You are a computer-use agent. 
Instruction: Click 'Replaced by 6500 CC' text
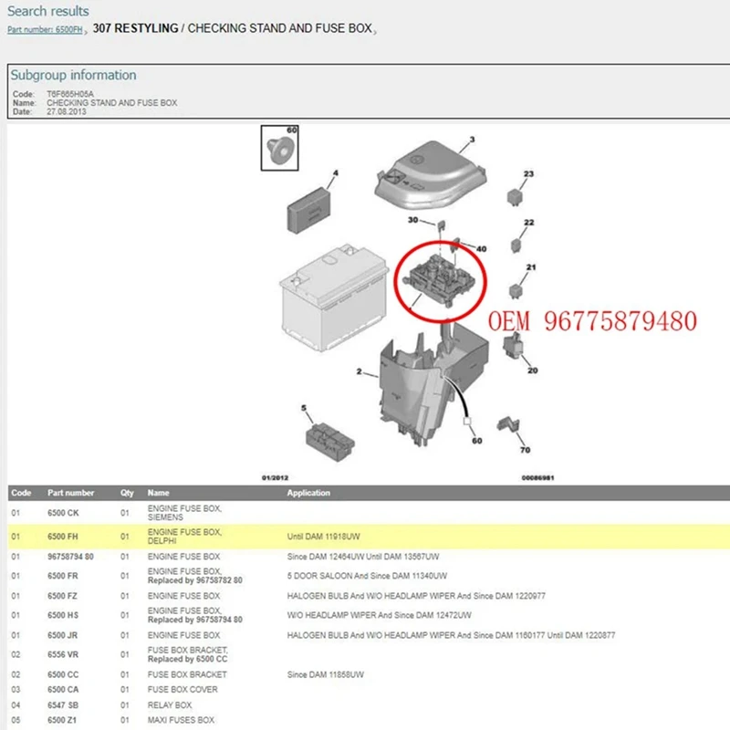(x=188, y=659)
